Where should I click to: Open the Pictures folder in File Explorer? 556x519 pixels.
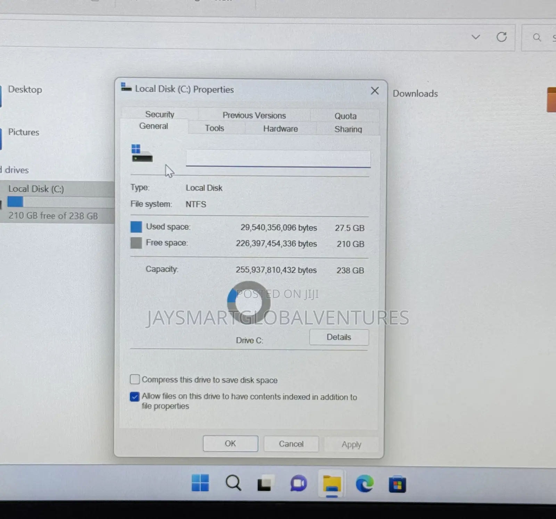coord(24,132)
